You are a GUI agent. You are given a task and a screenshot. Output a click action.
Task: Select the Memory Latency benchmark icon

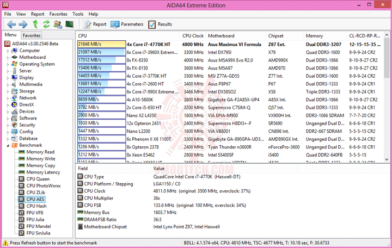pos(22,172)
